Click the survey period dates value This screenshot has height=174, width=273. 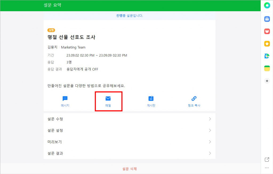[x=97, y=55]
